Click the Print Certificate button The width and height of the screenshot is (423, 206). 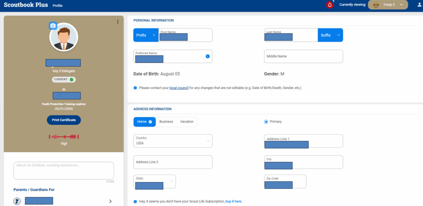click(x=64, y=120)
